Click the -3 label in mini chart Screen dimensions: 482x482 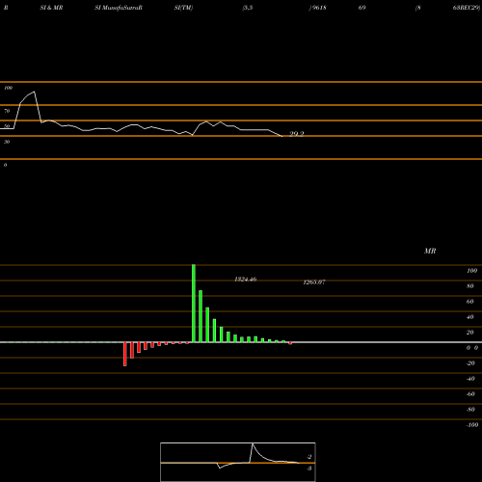pos(309,469)
